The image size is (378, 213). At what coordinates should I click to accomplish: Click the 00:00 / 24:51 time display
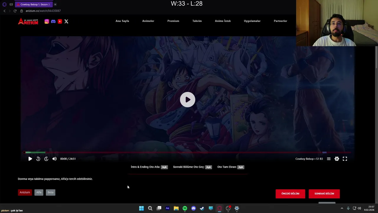[x=68, y=159]
